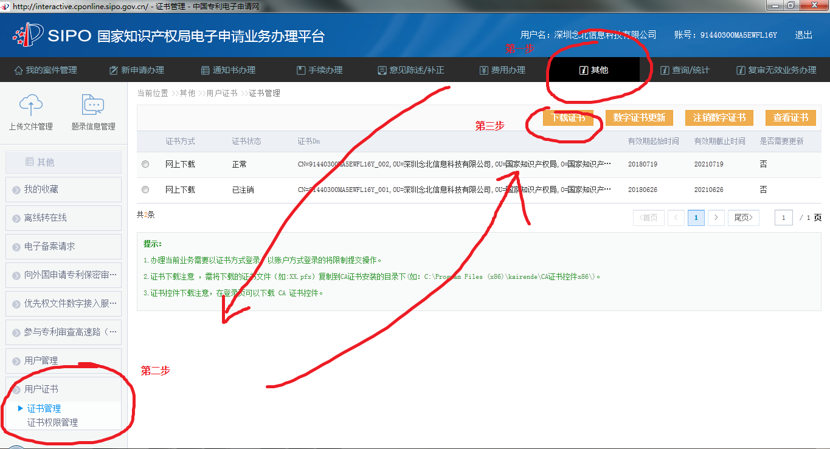Open the 意见陈述/补正 menu
Viewport: 830px width, 449px height.
[x=411, y=70]
